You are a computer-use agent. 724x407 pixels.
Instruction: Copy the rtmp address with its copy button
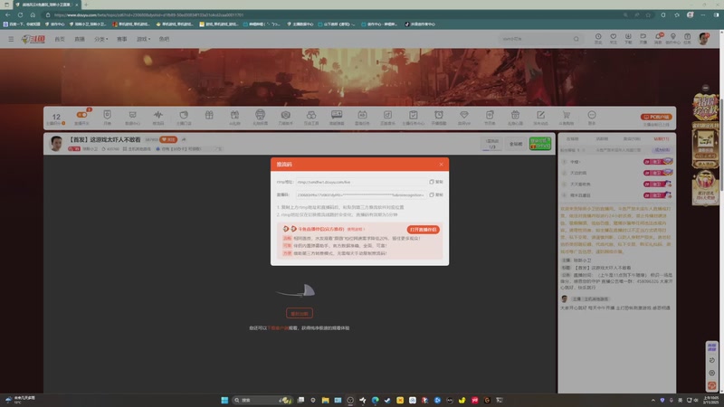(436, 182)
